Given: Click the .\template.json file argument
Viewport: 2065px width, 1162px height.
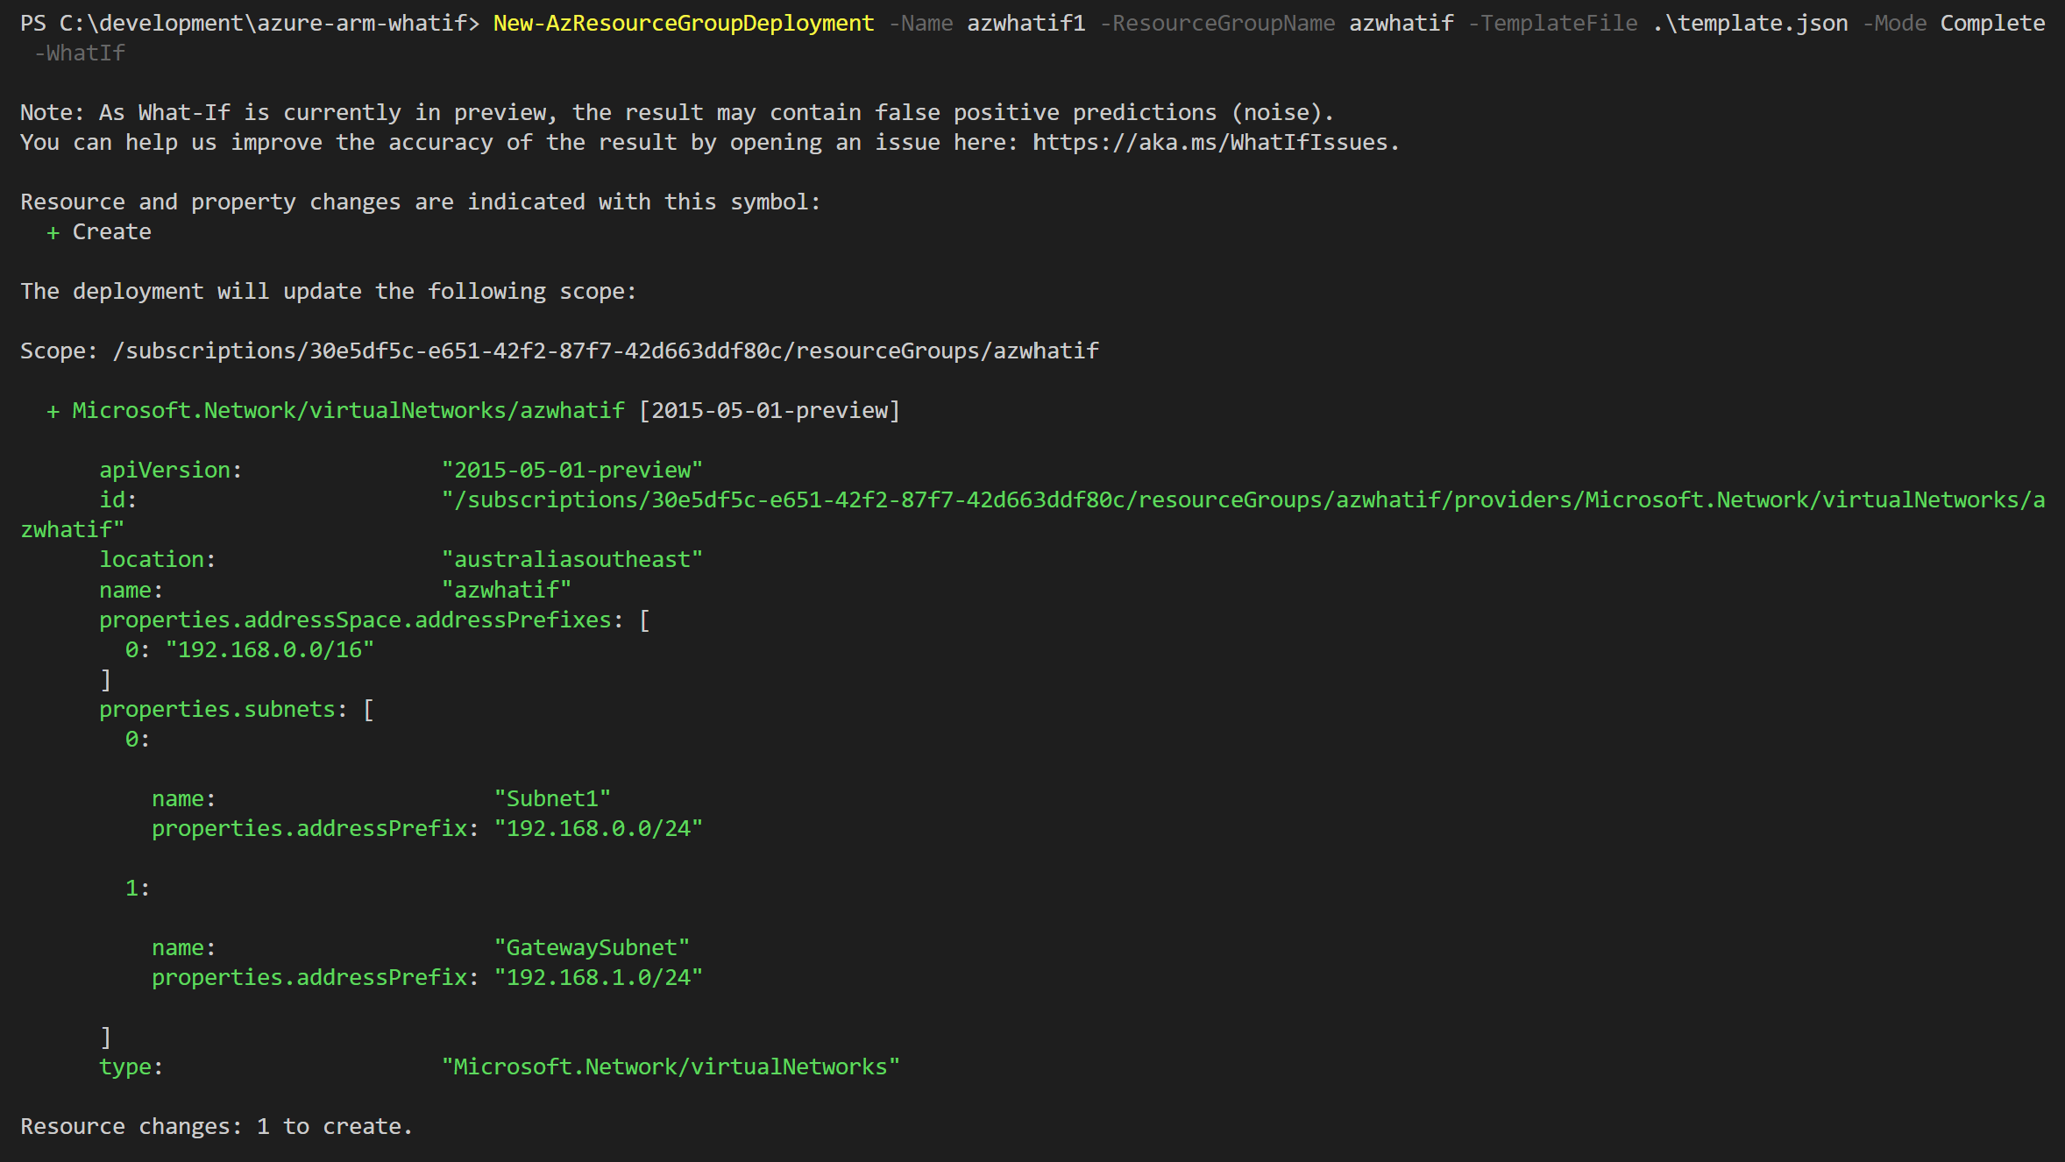Looking at the screenshot, I should click(1750, 23).
